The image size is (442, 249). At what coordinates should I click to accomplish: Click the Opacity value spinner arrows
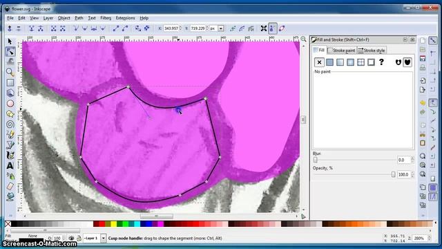412,175
